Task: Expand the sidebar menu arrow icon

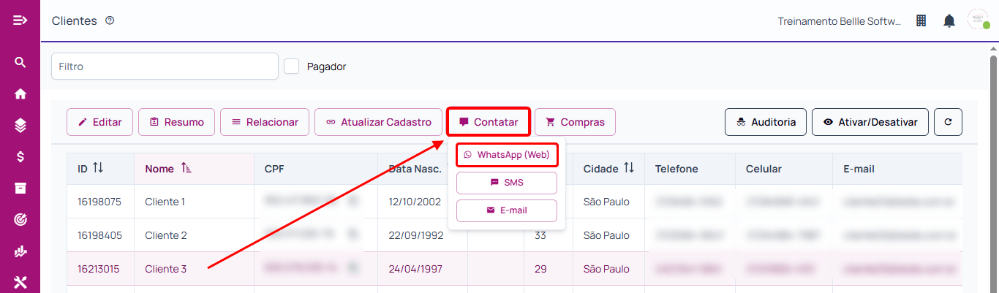Action: 20,20
